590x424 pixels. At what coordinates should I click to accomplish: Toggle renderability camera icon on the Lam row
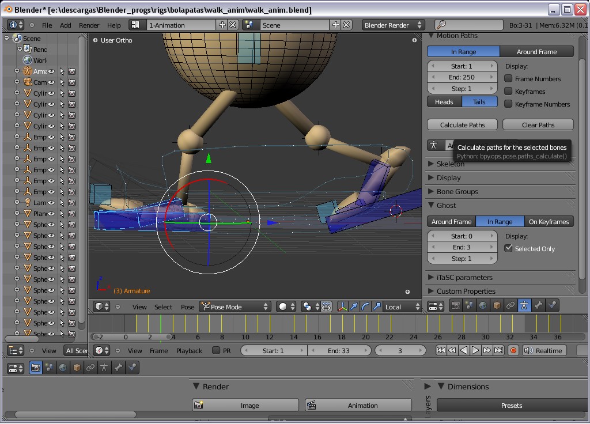click(x=72, y=203)
